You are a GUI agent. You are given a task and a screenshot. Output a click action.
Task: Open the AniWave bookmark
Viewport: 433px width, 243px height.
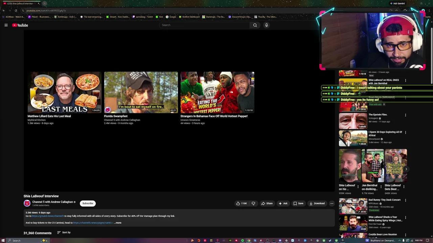(x=13, y=17)
